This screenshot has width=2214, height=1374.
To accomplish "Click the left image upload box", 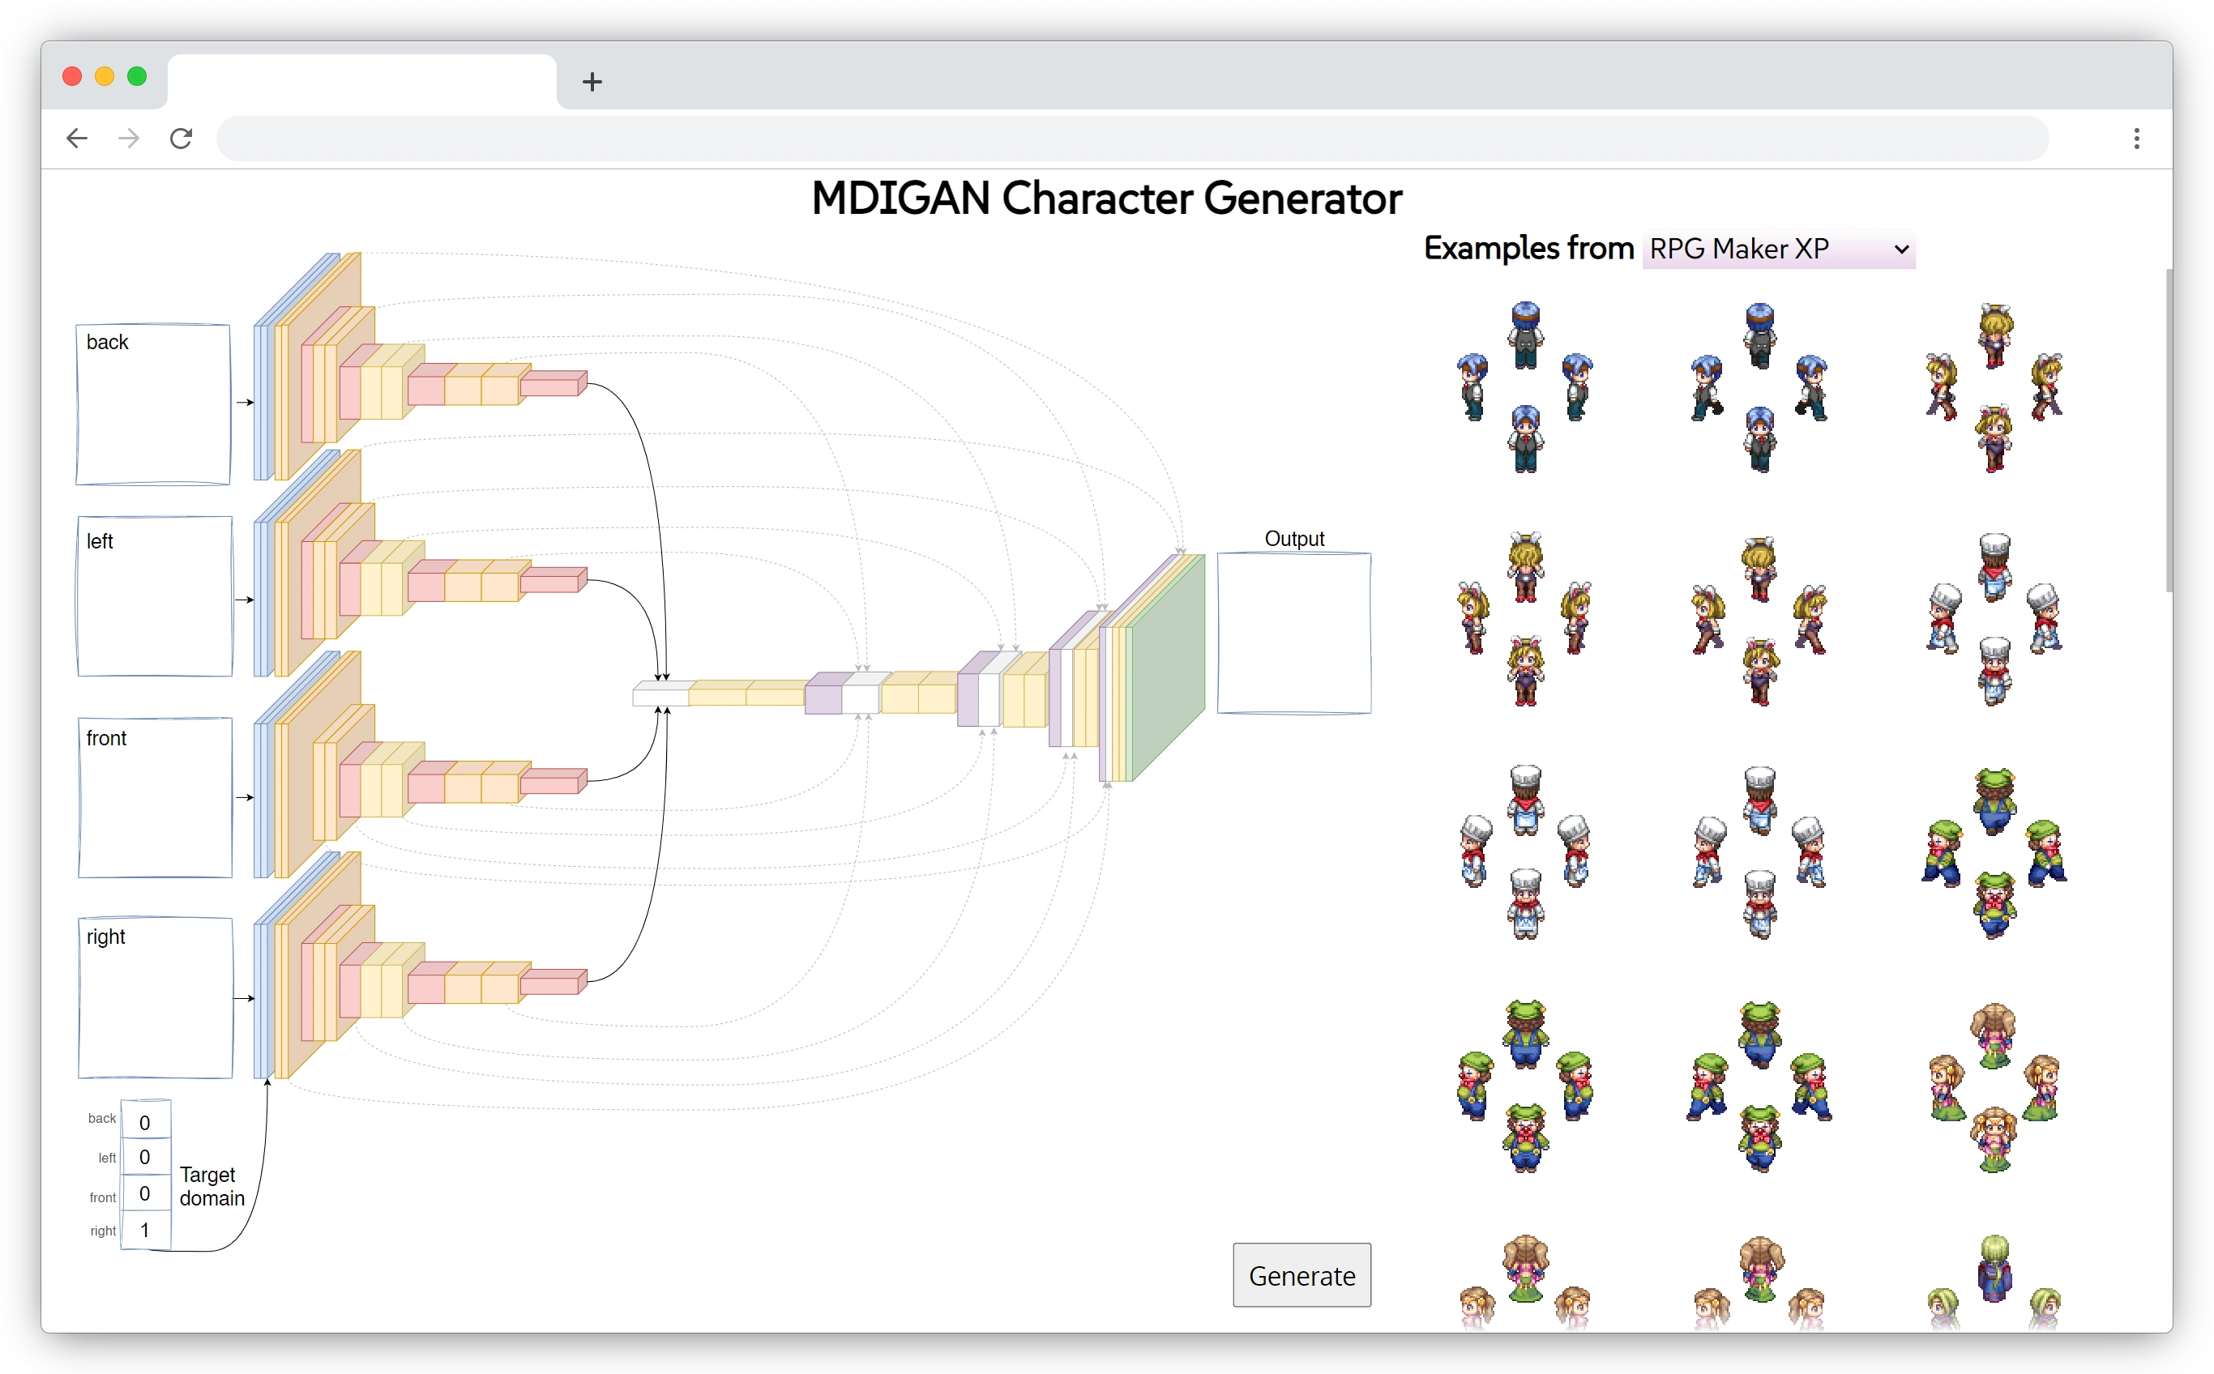I will pyautogui.click(x=155, y=597).
